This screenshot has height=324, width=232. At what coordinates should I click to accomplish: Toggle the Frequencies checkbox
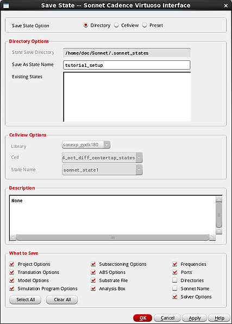pos(175,264)
